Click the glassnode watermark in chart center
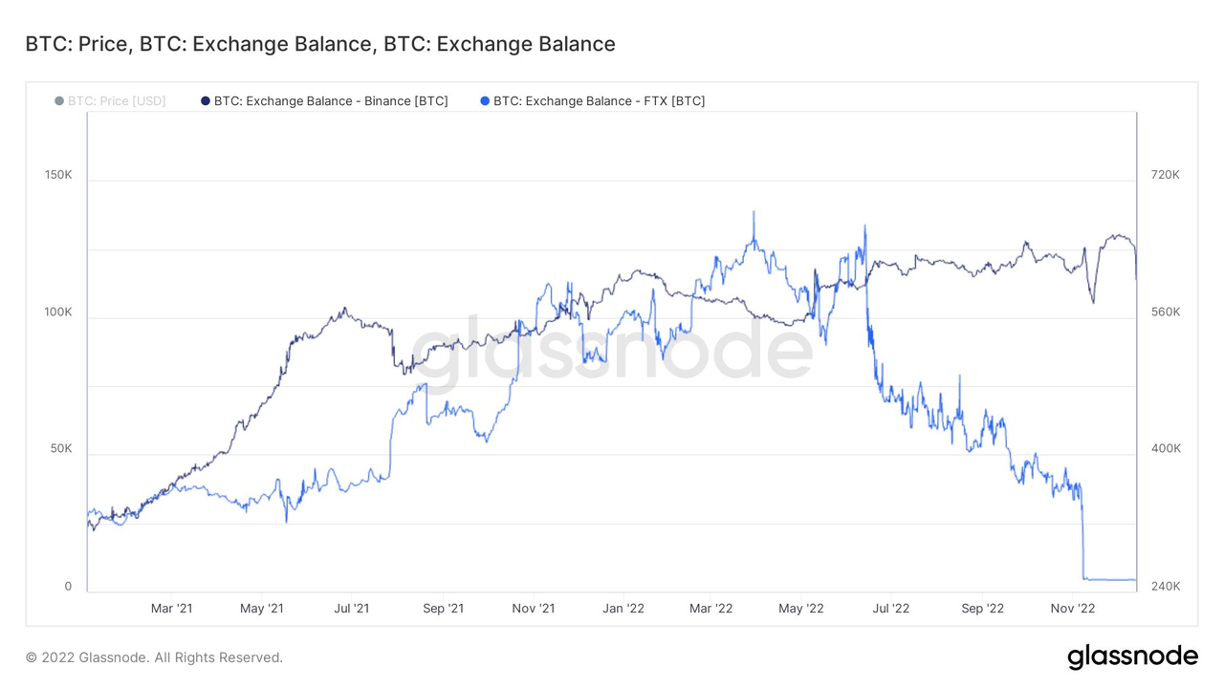1224x688 pixels. click(612, 351)
